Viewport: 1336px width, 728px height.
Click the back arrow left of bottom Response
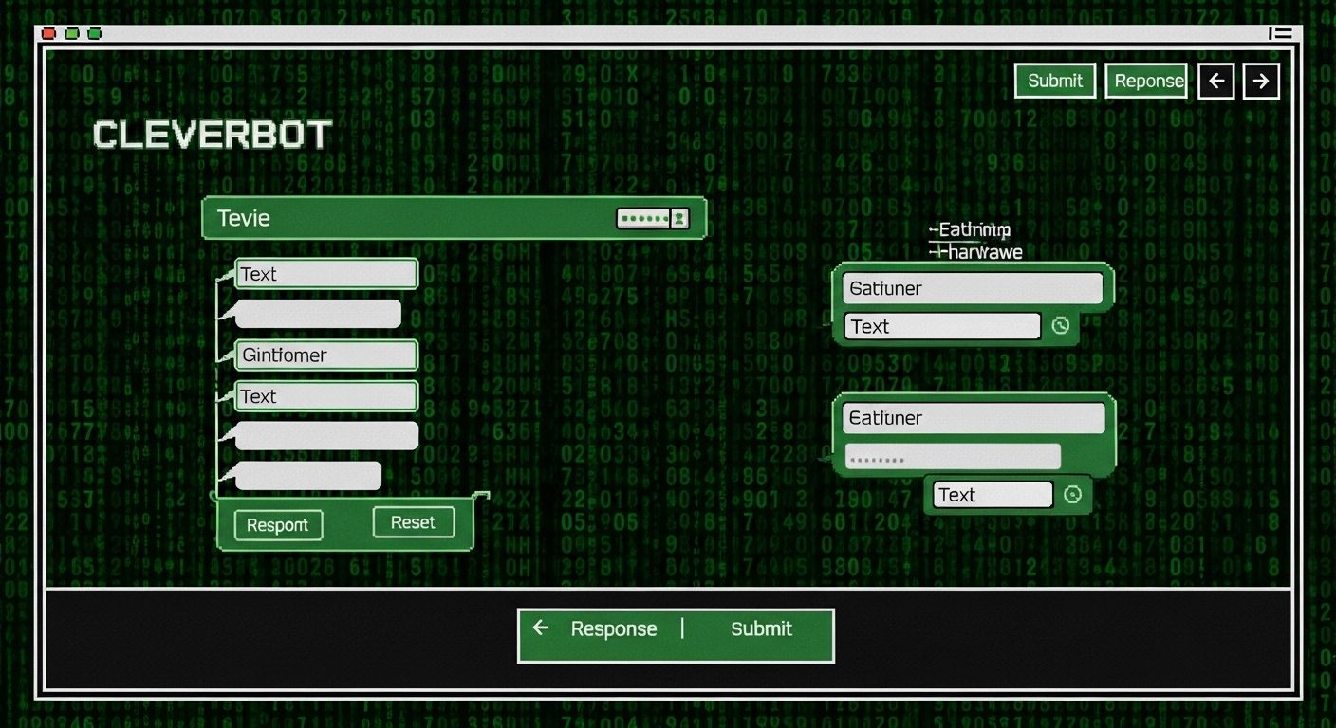tap(541, 628)
